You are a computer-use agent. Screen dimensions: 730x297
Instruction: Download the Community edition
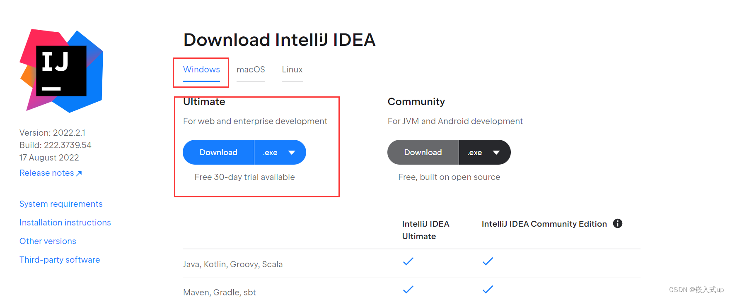click(x=423, y=152)
